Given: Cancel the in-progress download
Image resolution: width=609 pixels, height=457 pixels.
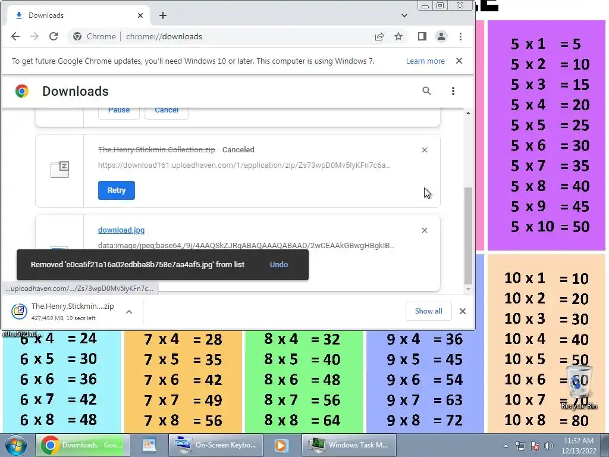Looking at the screenshot, I should (167, 111).
